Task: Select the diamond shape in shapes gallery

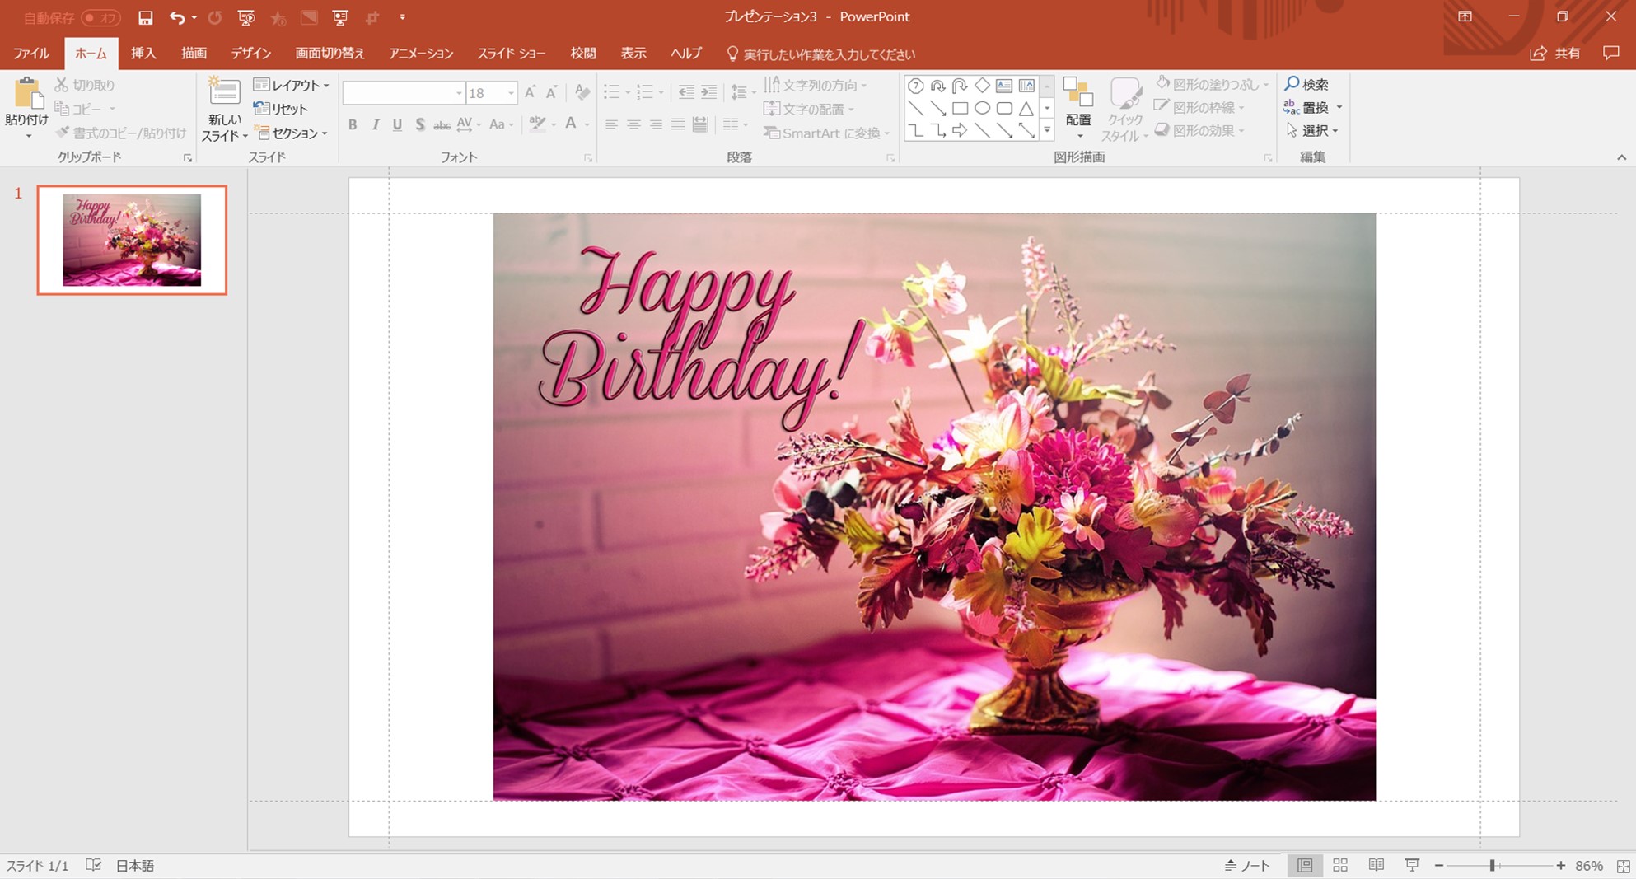Action: (982, 86)
